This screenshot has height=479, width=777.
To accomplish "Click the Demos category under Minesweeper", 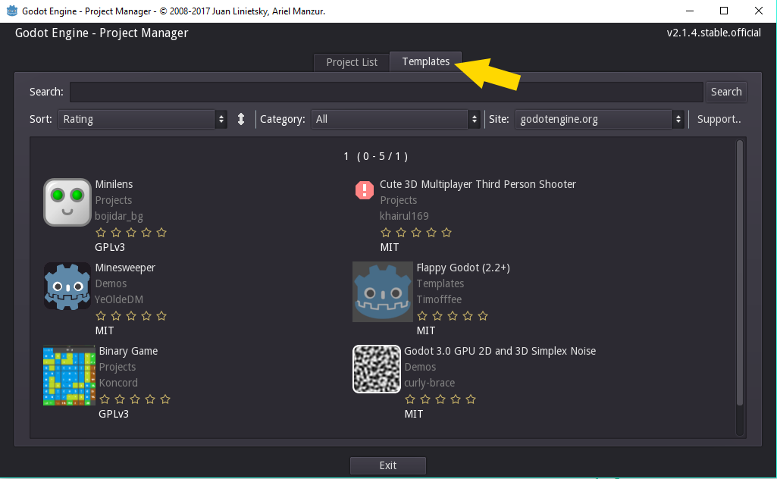I will (111, 283).
